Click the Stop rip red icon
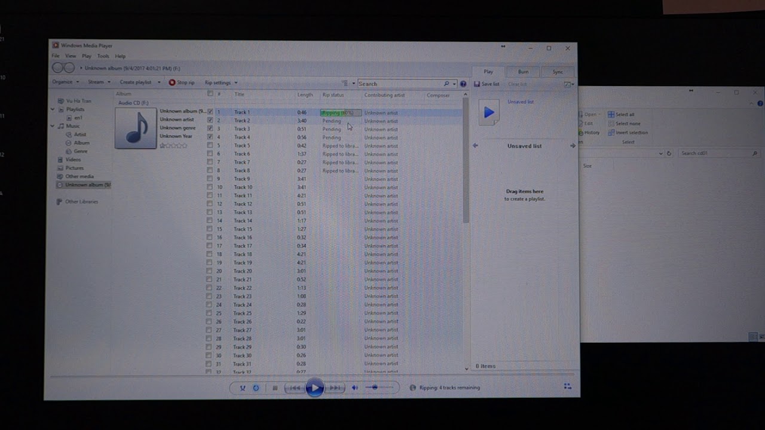This screenshot has height=430, width=765. [172, 82]
